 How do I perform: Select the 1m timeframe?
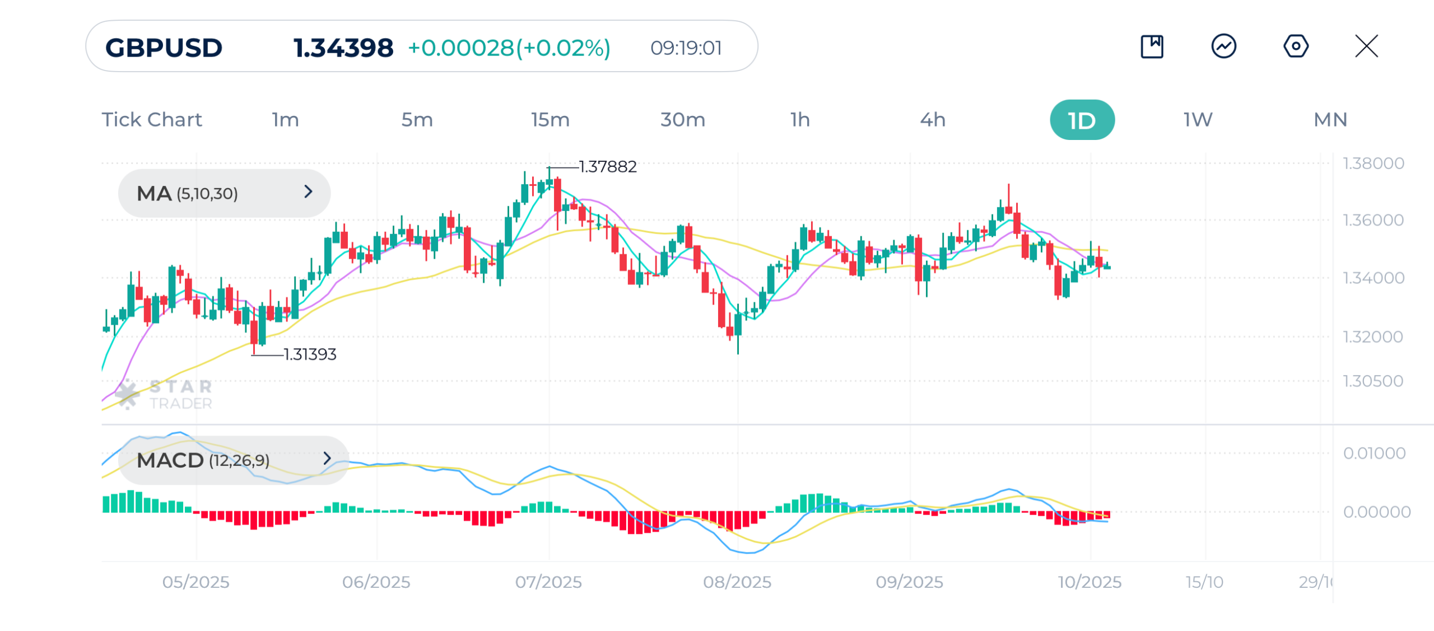[285, 120]
